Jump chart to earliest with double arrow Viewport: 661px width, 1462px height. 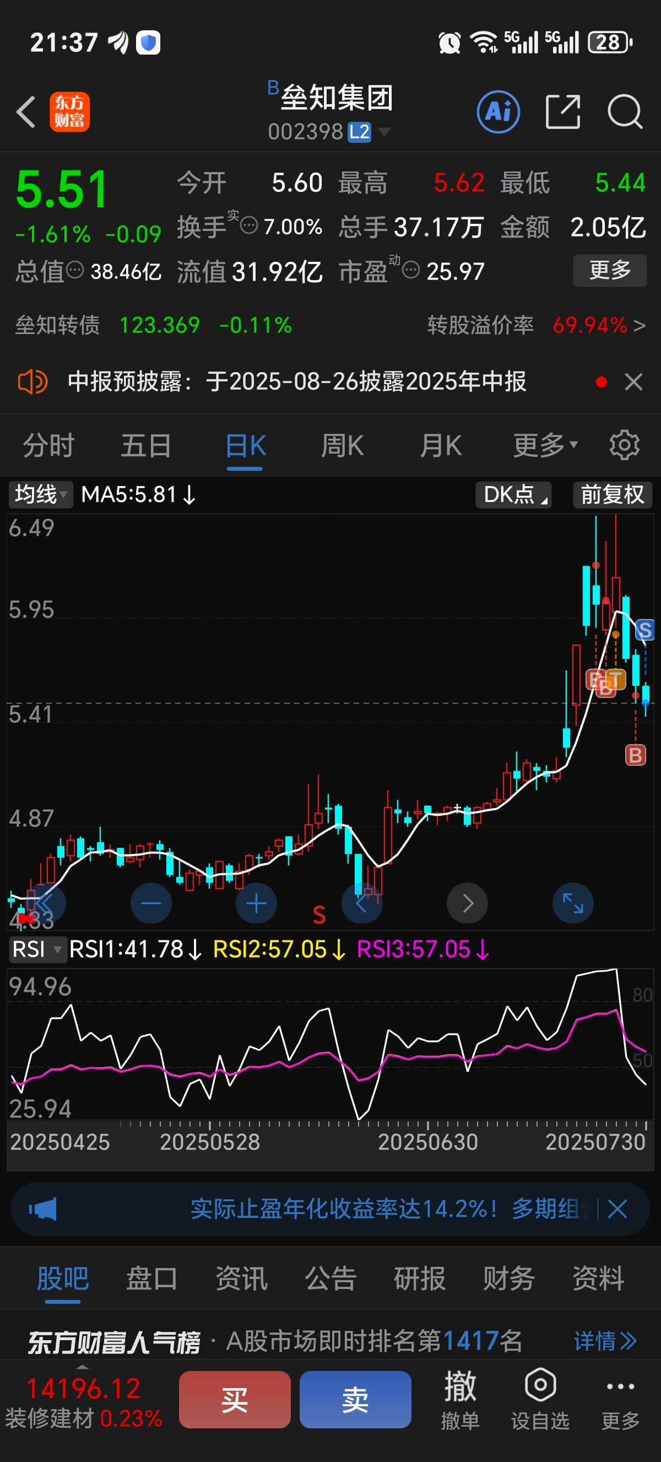tap(45, 903)
